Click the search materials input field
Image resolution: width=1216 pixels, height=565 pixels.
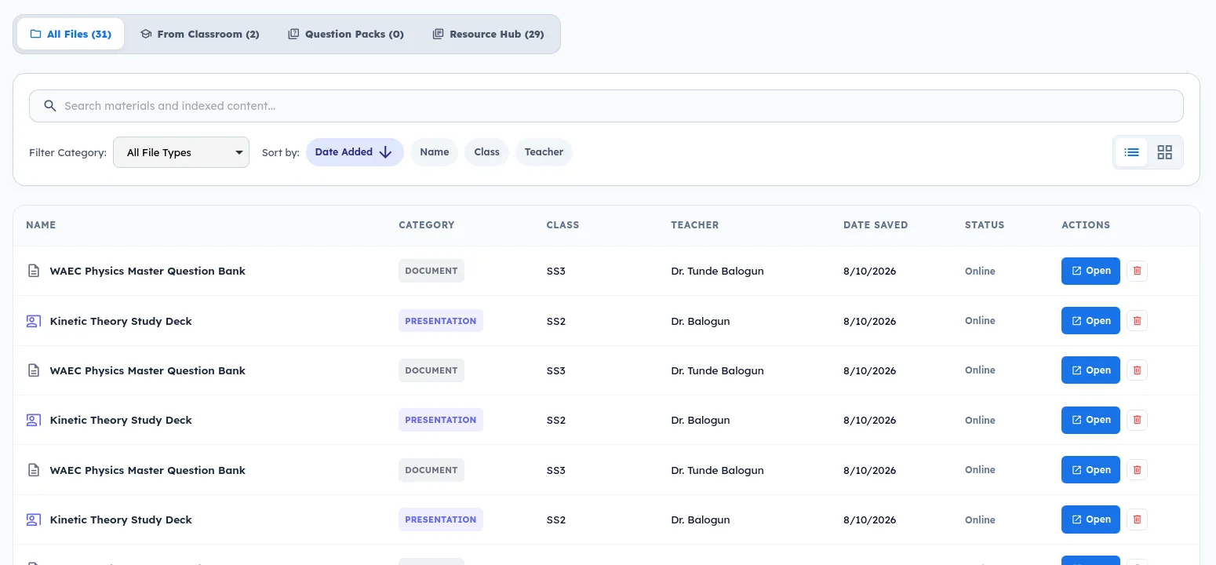pyautogui.click(x=606, y=106)
